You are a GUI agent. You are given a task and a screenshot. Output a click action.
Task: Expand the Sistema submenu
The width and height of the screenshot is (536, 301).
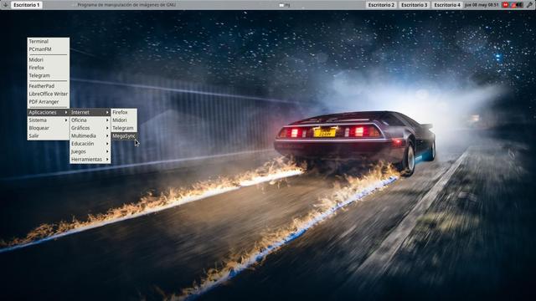click(49, 120)
